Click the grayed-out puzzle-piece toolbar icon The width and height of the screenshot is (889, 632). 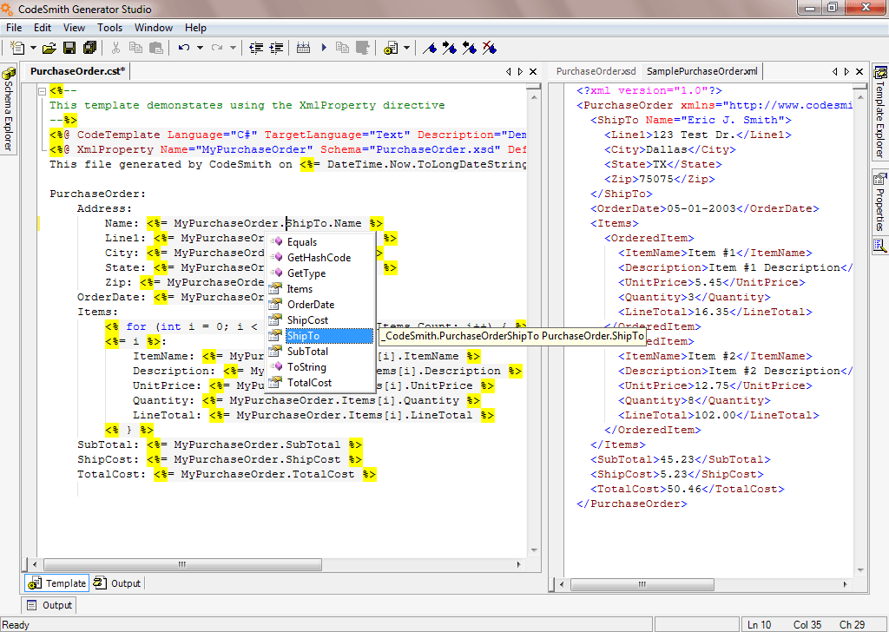click(x=363, y=48)
